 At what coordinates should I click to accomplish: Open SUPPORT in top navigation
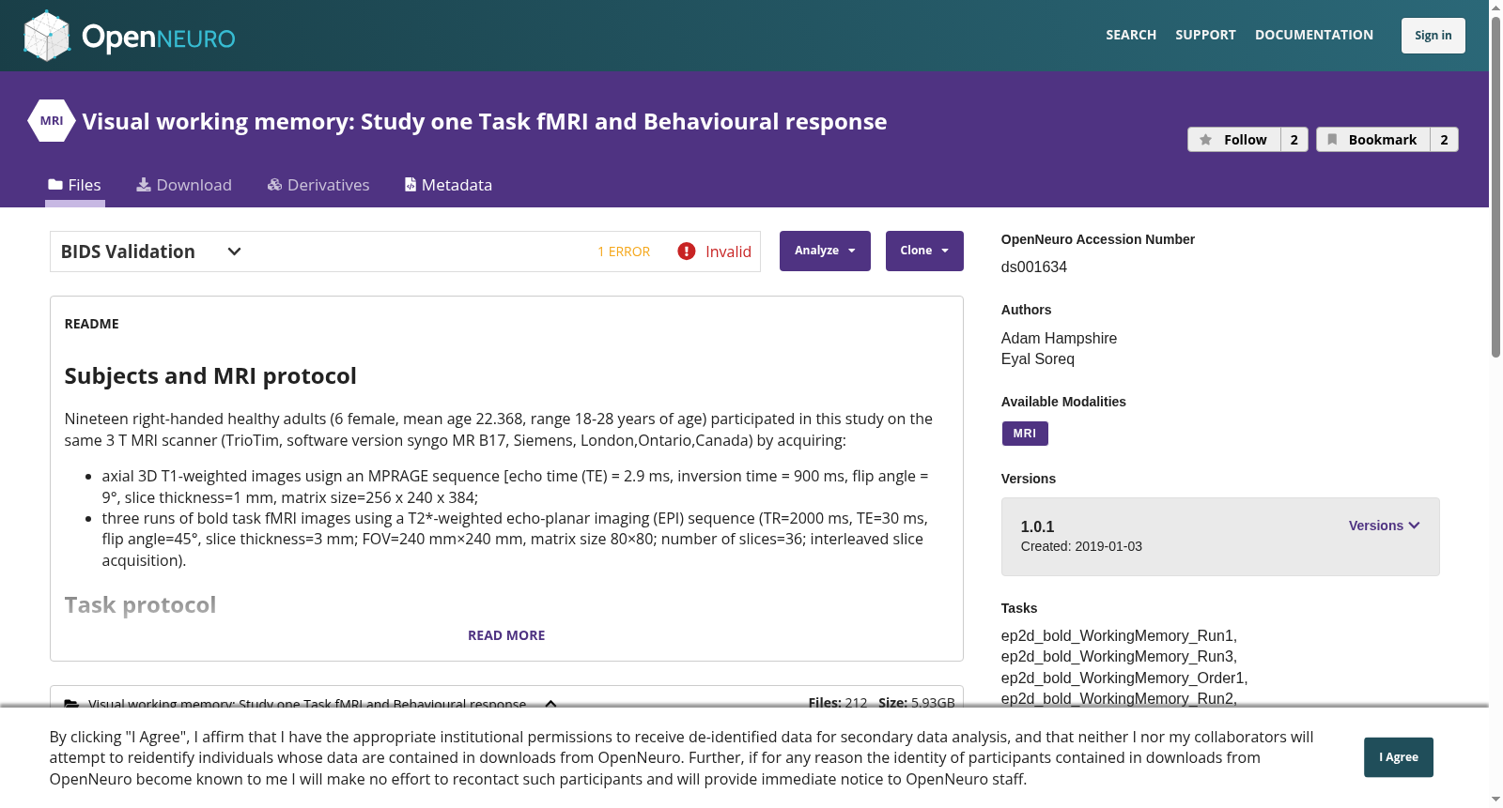(1205, 35)
